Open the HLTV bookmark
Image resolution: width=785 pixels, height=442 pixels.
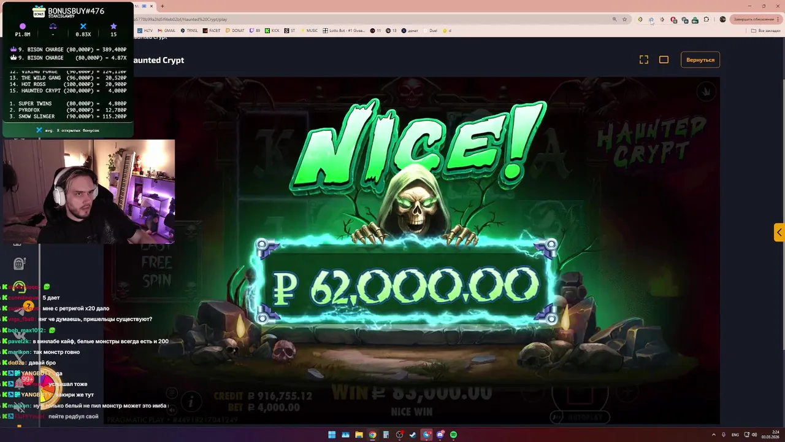click(145, 30)
